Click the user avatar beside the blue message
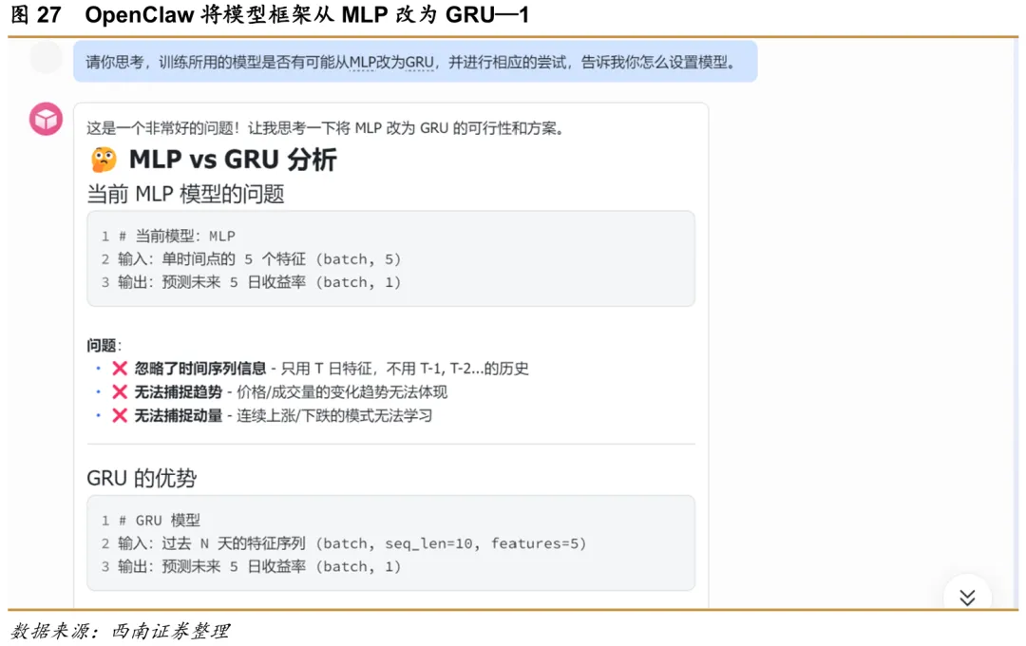 [x=46, y=58]
